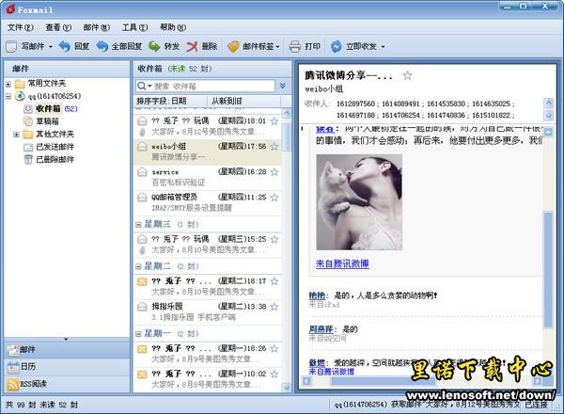Collapse the 星期一 (2 封) group
564x414 pixels.
[x=138, y=334]
